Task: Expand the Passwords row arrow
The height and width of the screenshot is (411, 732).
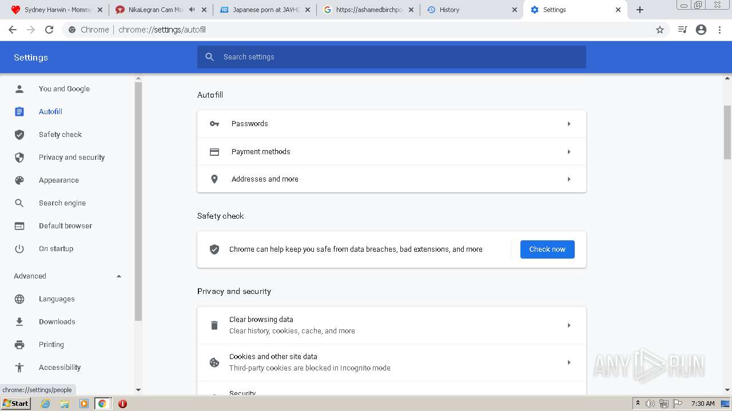Action: pos(569,124)
